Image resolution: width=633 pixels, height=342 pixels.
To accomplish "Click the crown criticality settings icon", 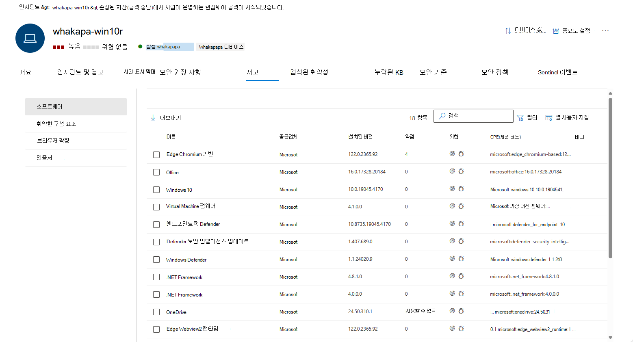I will tap(556, 31).
